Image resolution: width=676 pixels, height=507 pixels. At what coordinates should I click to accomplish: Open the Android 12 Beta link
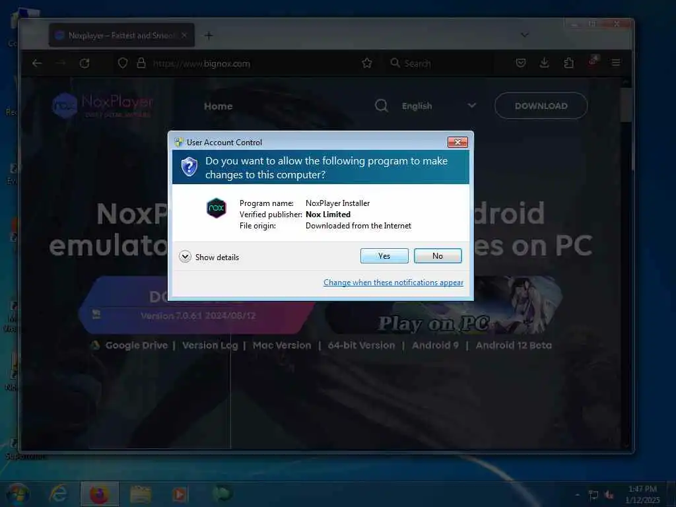click(514, 345)
